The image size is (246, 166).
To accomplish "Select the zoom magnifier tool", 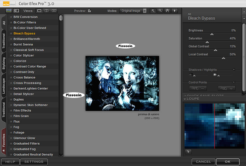I will (160, 11).
